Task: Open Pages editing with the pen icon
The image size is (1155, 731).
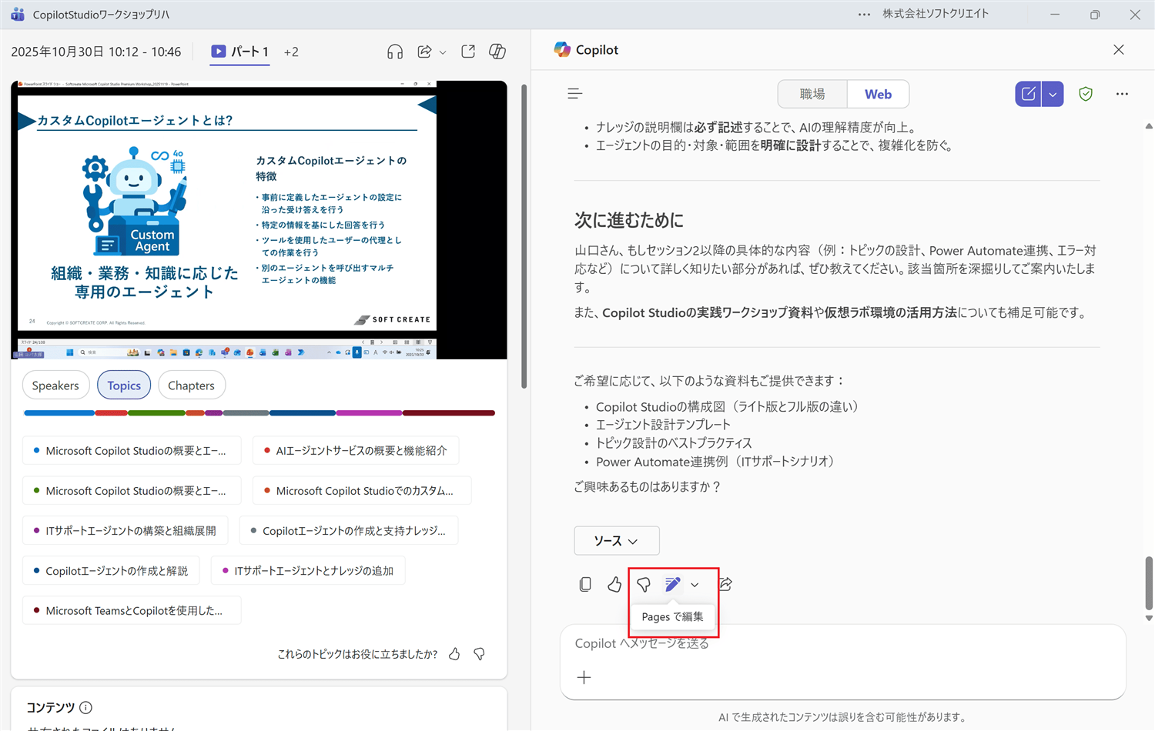Action: (x=672, y=584)
